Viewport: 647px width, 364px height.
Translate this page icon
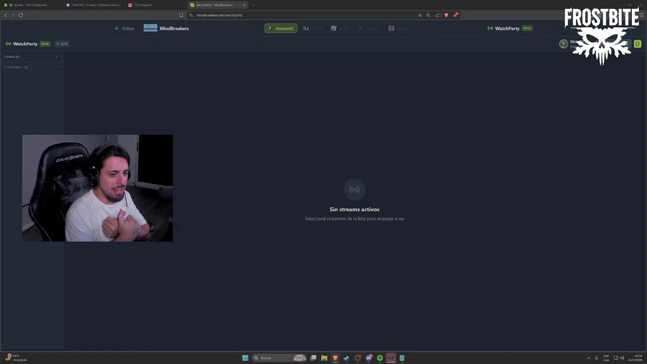coord(420,15)
